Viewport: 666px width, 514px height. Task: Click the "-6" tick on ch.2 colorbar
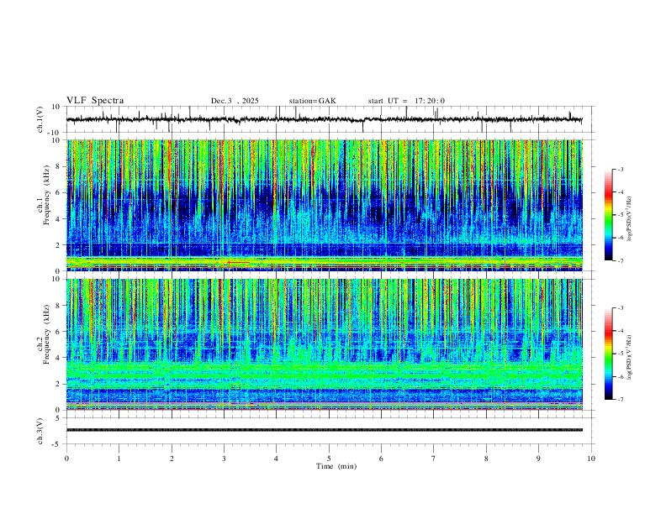(620, 376)
